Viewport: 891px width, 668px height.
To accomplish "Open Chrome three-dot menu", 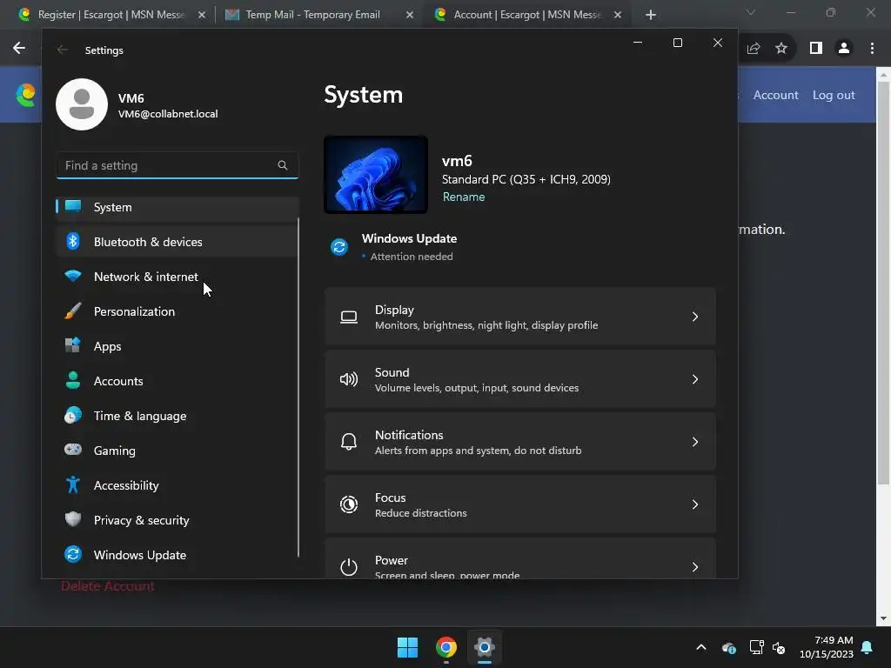I will pyautogui.click(x=872, y=49).
